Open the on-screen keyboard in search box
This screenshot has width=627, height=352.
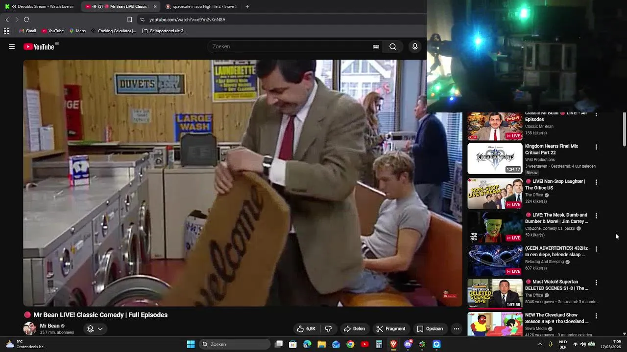(x=376, y=46)
